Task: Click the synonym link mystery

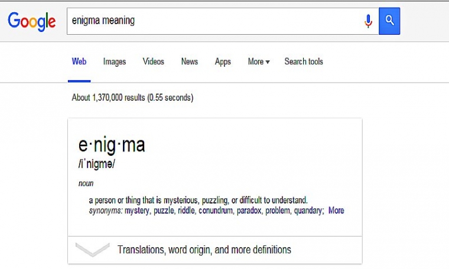Action: pyautogui.click(x=137, y=211)
